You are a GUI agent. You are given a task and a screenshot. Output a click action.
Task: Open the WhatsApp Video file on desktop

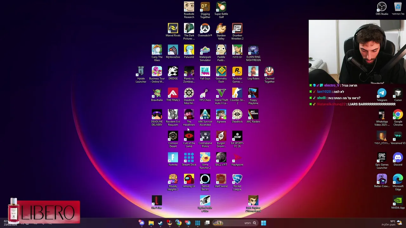coord(382,118)
